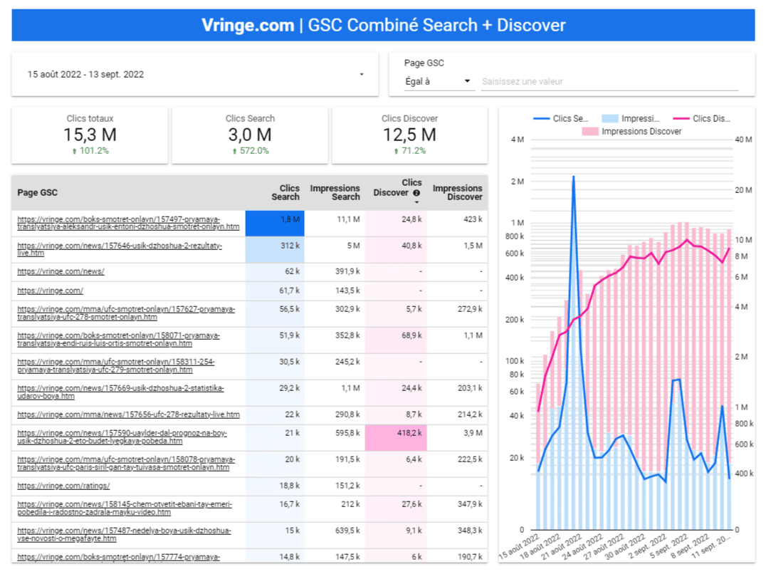This screenshot has width=766, height=574.
Task: Open the 157646 usik-dzhoshua-2-rezultaty-live link
Action: click(x=120, y=249)
